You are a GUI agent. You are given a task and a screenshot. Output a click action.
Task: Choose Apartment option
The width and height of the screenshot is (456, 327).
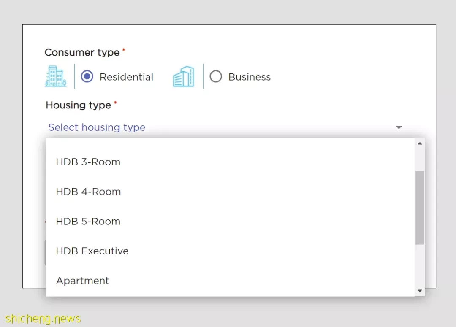click(x=230, y=281)
